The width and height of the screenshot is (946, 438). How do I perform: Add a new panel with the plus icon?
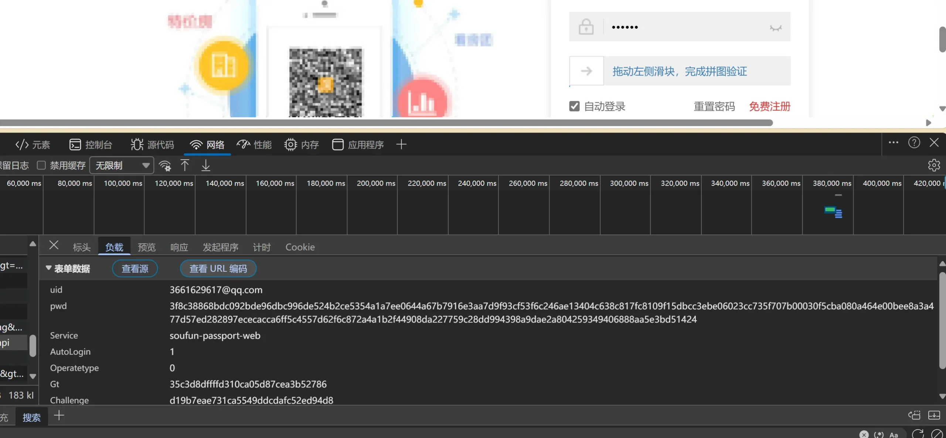401,144
